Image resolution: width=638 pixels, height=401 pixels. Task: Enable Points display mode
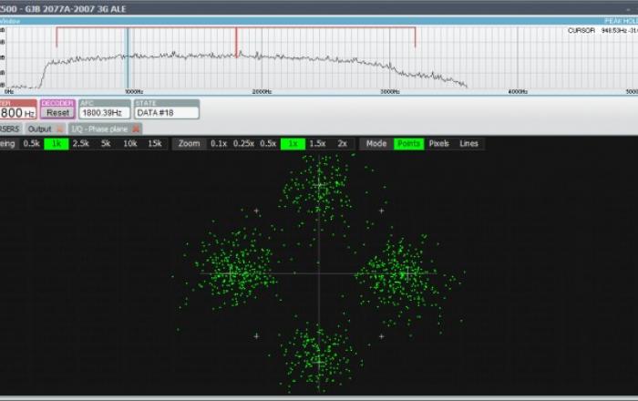[x=408, y=144]
